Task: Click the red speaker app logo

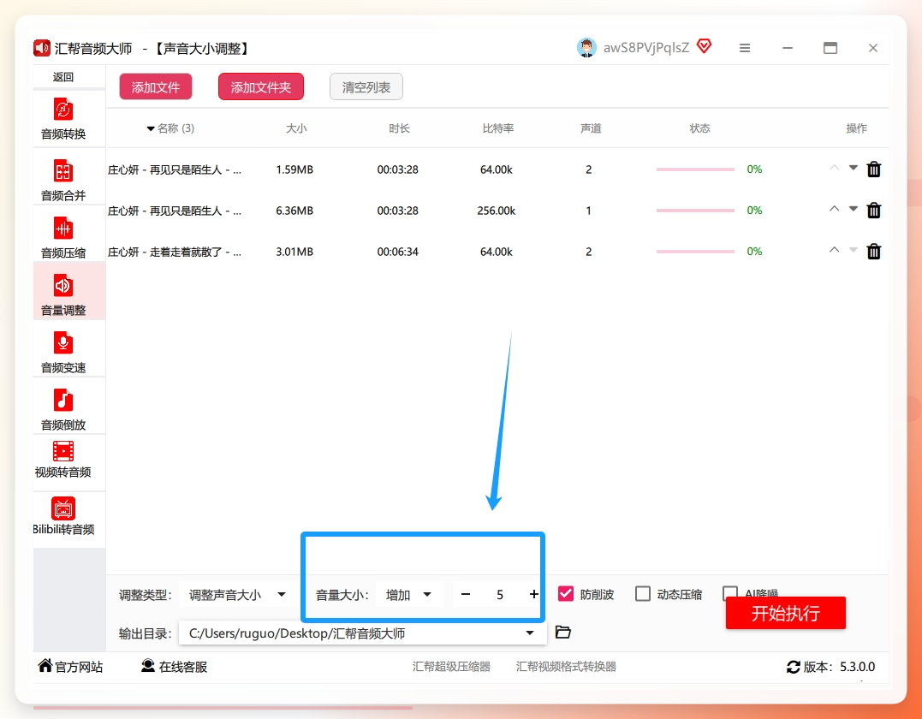Action: [42, 48]
